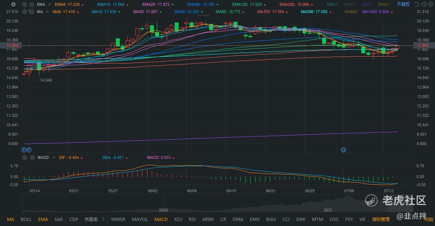
Task: Toggle the BOLL main indicator
Action: pyautogui.click(x=26, y=219)
